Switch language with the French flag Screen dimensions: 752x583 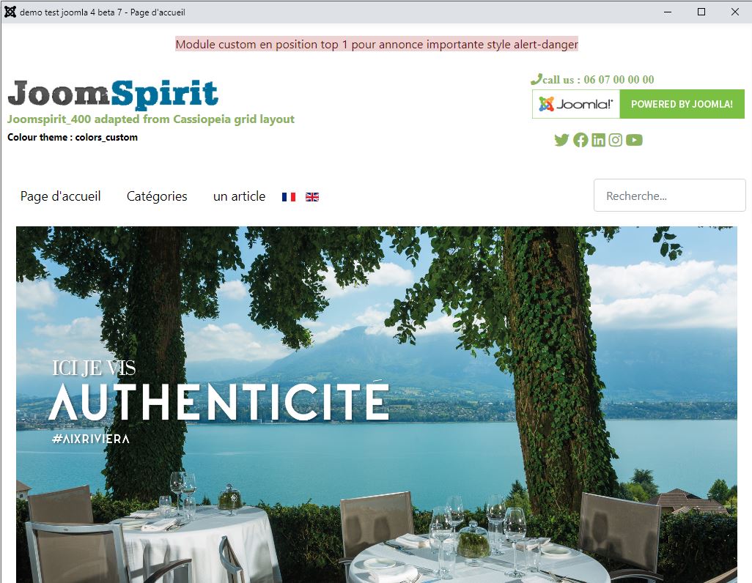289,196
